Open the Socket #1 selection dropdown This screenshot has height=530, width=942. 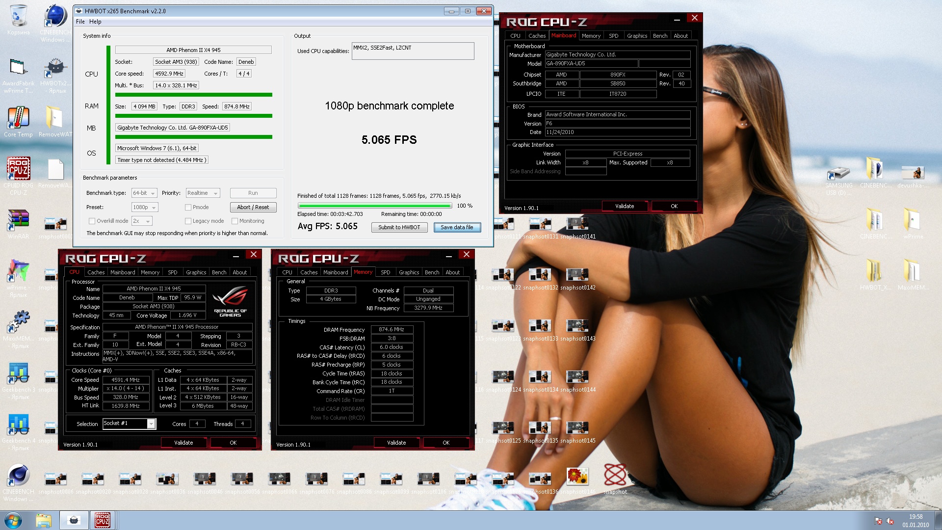[x=129, y=424]
